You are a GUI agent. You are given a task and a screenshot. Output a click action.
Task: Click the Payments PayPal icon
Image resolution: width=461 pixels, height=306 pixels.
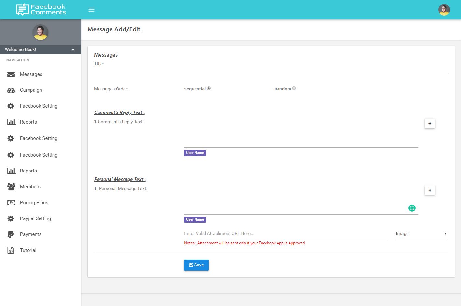click(x=11, y=234)
